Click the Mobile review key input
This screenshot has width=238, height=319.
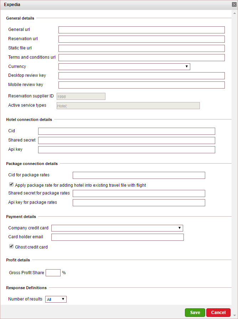141,85
